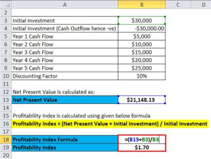The height and width of the screenshot is (159, 211).
Task: Select row 4 header
Action: tap(6, 28)
